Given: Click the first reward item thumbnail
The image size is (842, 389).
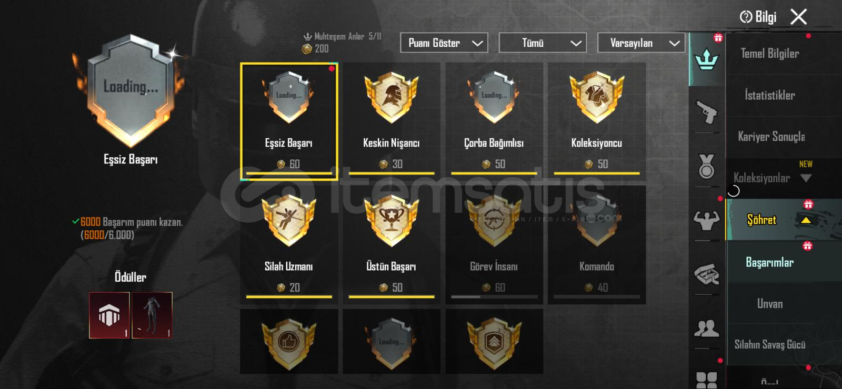Looking at the screenshot, I should [109, 315].
